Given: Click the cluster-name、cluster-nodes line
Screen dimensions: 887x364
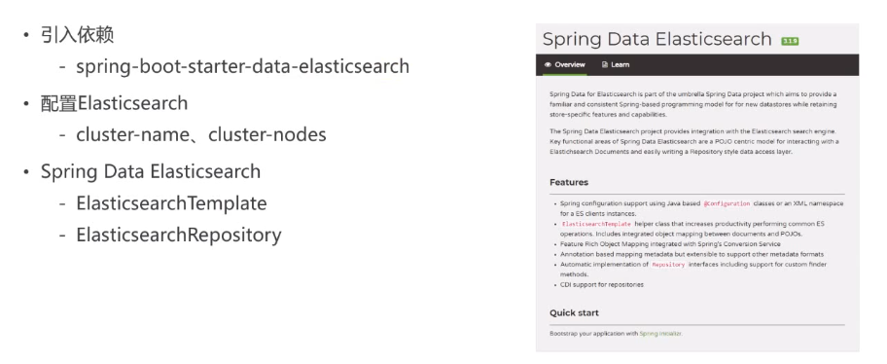Looking at the screenshot, I should pos(201,134).
